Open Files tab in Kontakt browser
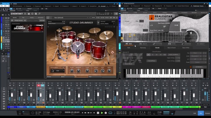211x118 pixels. coord(23,17)
